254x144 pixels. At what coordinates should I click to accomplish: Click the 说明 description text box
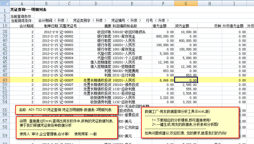[x=66, y=127]
